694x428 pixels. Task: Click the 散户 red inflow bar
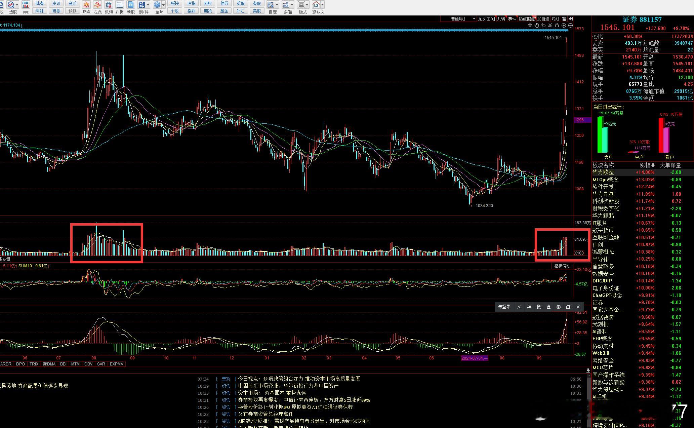(661, 135)
